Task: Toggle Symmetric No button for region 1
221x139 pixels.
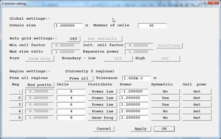Action: click(165, 91)
